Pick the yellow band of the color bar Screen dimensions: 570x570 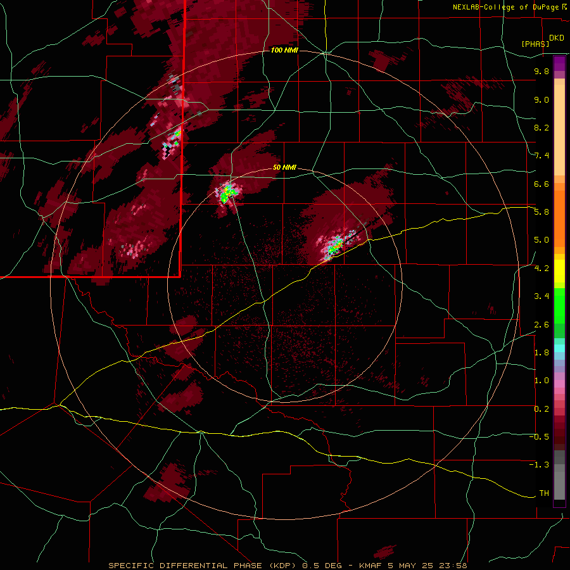tap(559, 271)
